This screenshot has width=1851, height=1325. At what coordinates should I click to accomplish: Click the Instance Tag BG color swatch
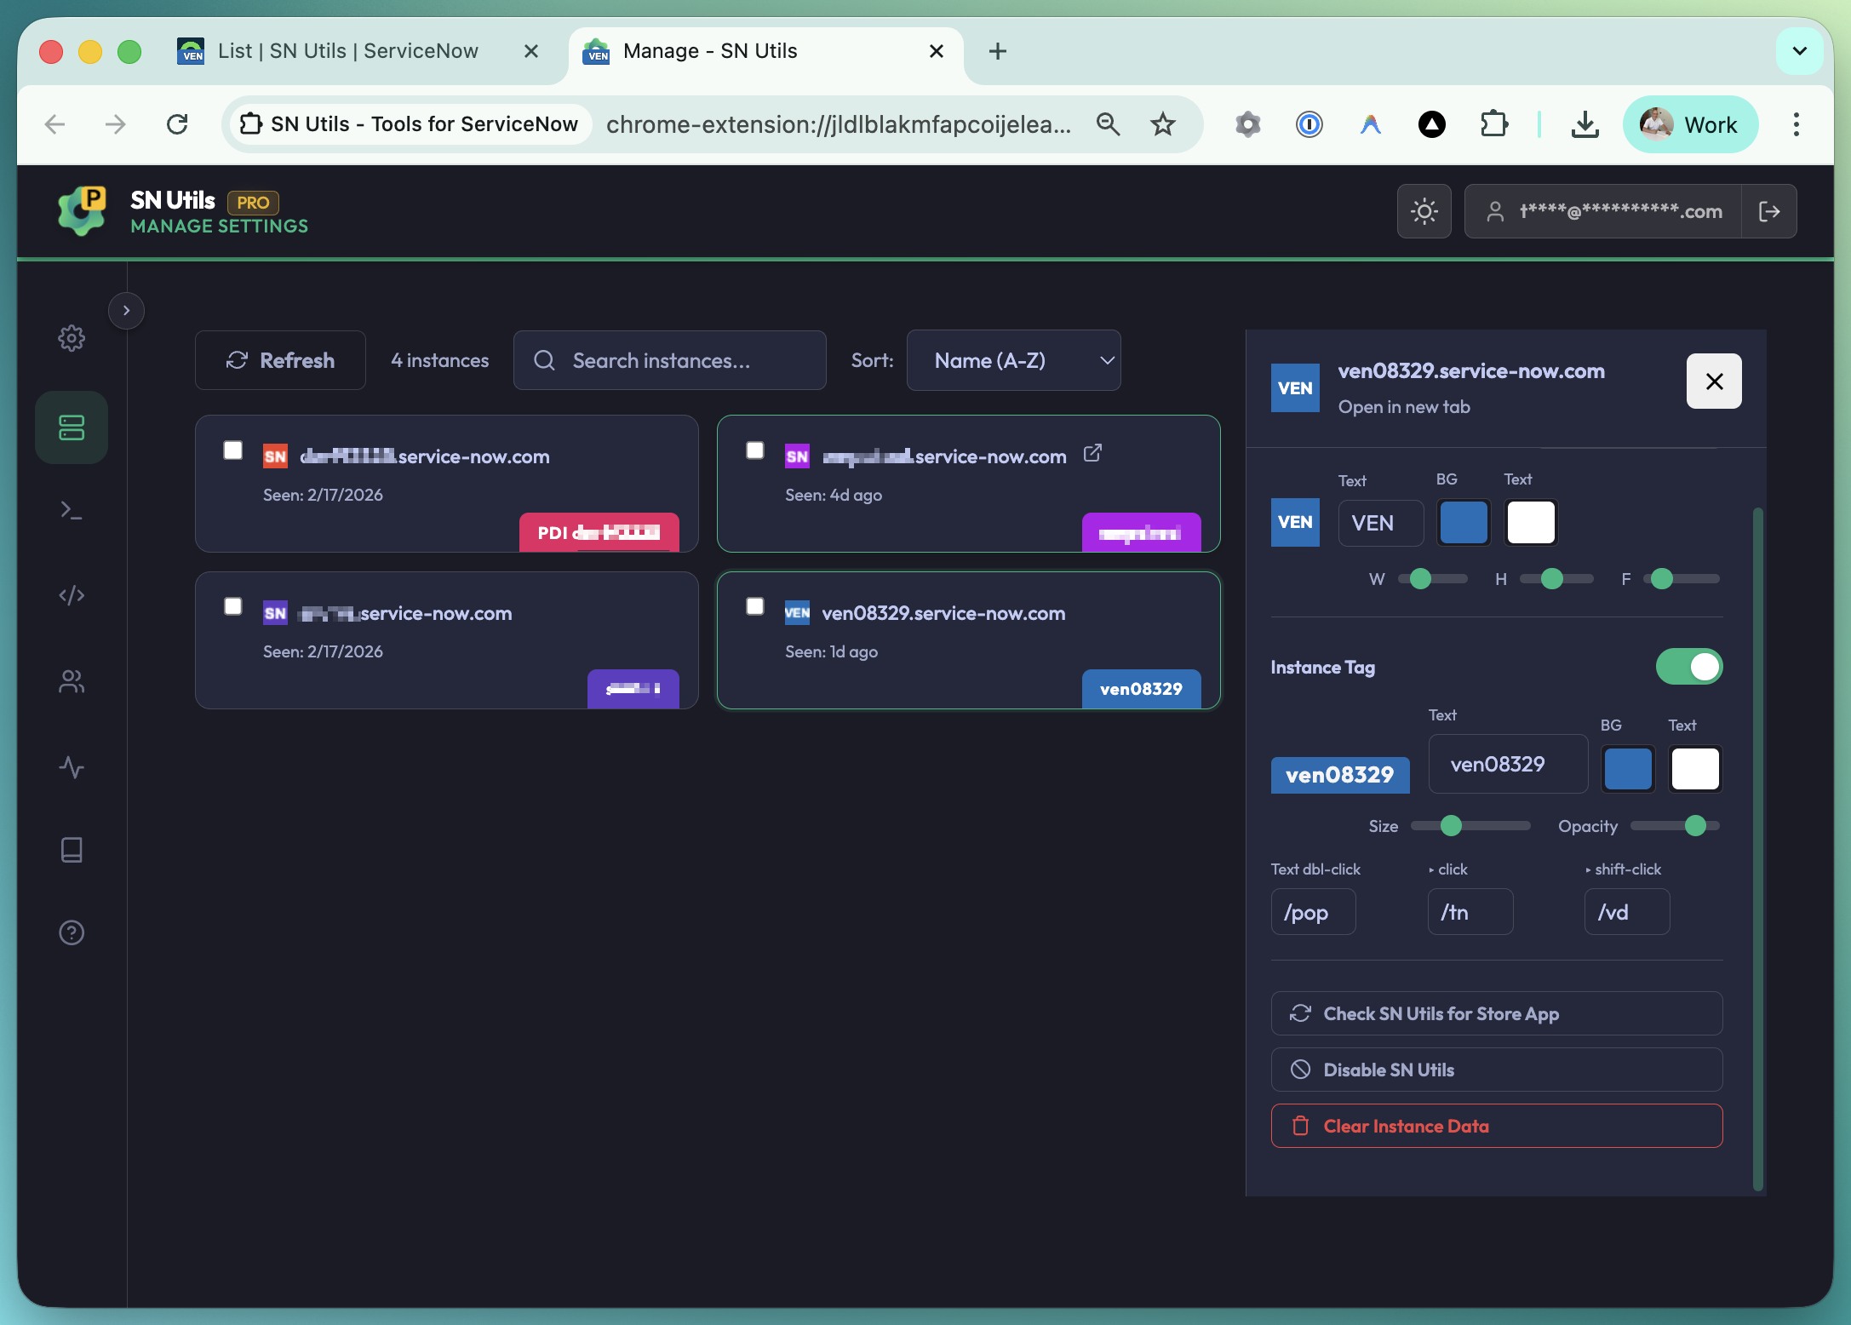(1627, 769)
